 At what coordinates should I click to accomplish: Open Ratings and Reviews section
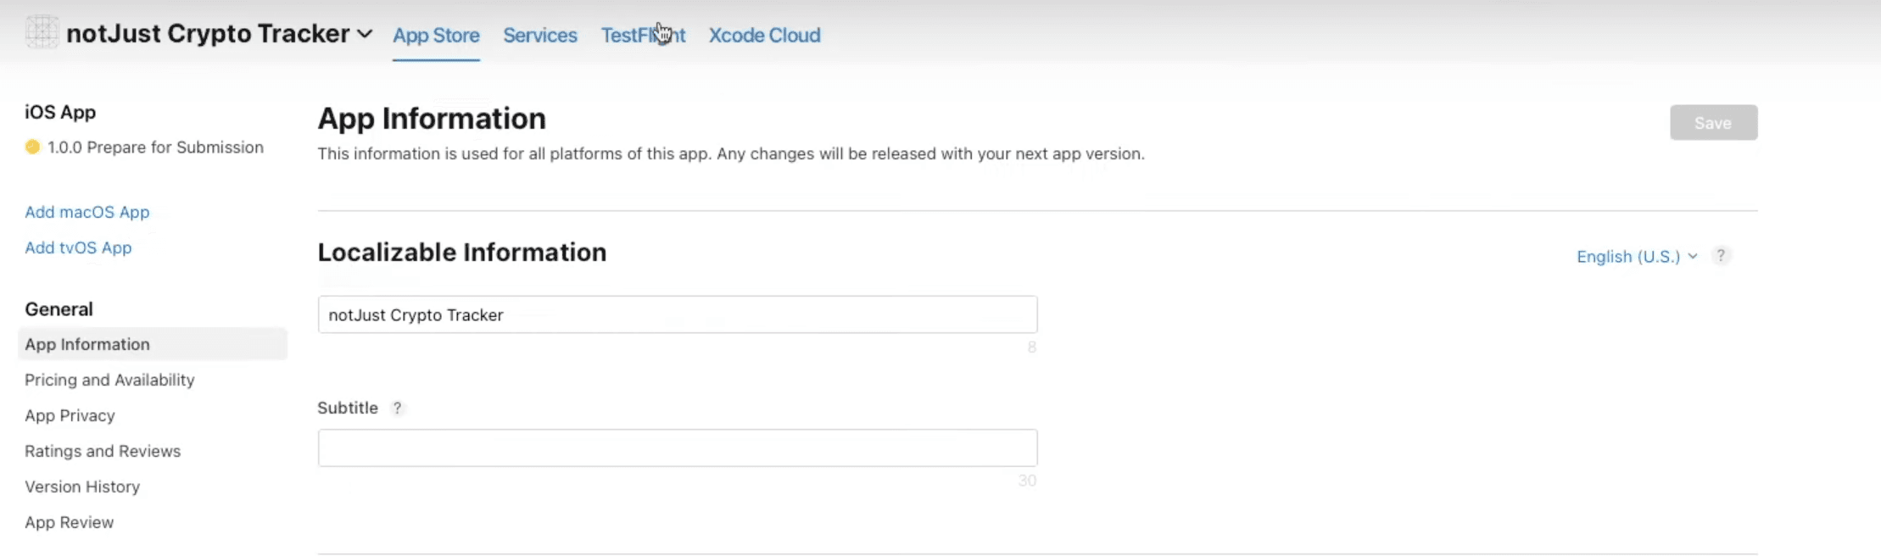click(x=103, y=451)
